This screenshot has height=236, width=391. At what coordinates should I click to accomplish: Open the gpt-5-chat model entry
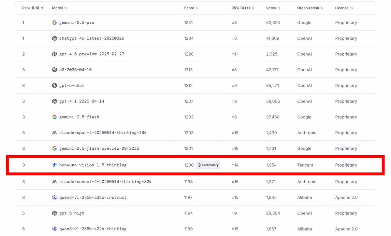pyautogui.click(x=72, y=86)
